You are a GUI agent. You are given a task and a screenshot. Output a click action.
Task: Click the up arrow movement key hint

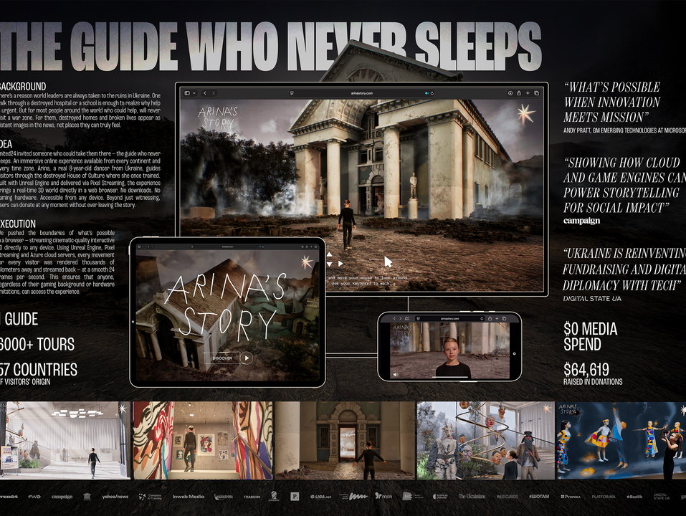pyautogui.click(x=330, y=255)
